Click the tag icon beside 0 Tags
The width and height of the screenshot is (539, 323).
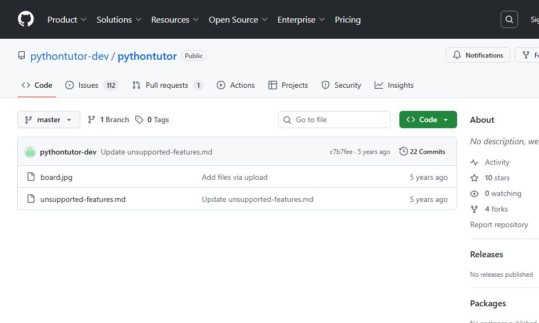click(x=139, y=120)
